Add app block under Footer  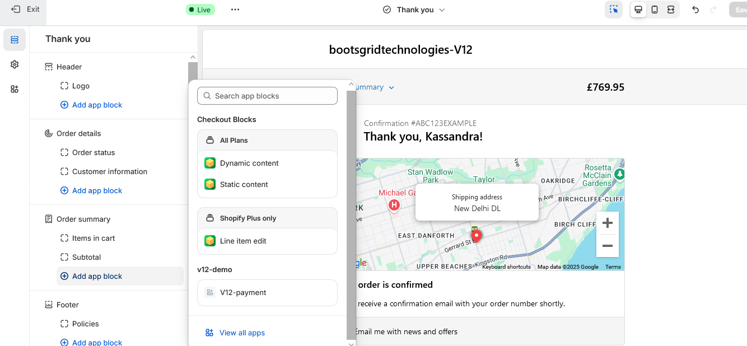pyautogui.click(x=91, y=342)
